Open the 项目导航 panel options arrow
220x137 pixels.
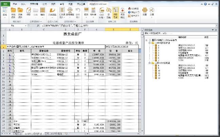click(x=213, y=30)
